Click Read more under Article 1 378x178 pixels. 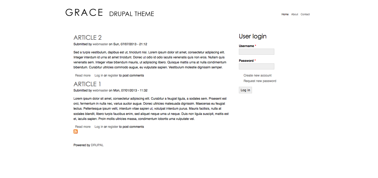click(83, 127)
